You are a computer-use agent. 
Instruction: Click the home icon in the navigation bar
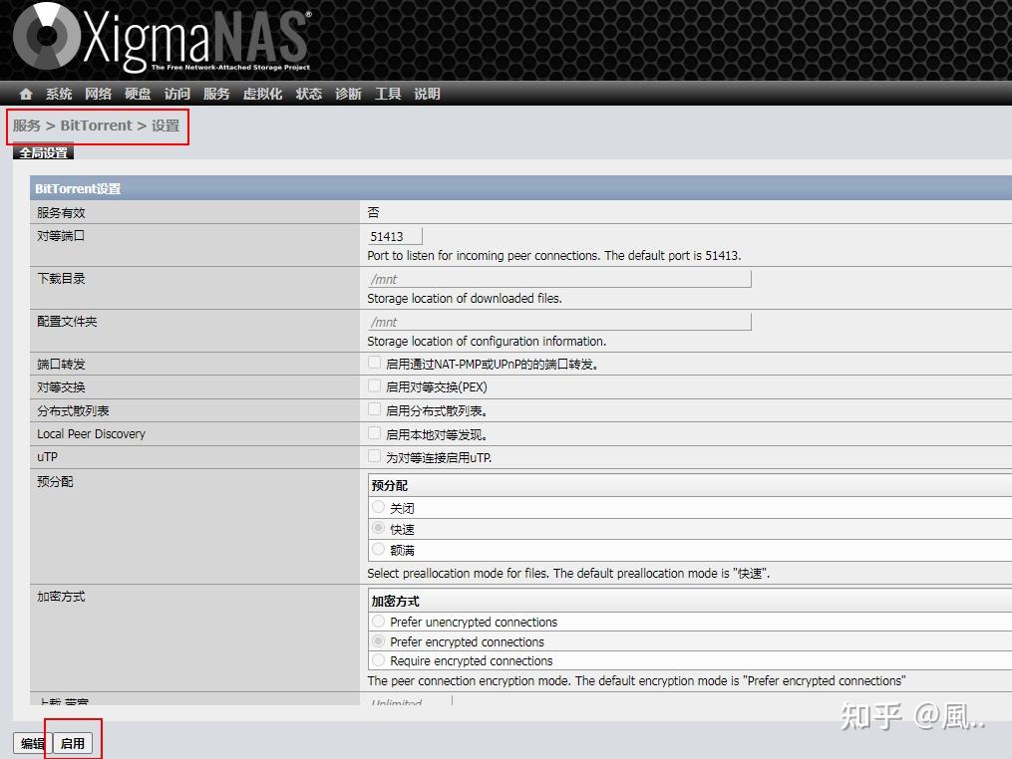(25, 94)
